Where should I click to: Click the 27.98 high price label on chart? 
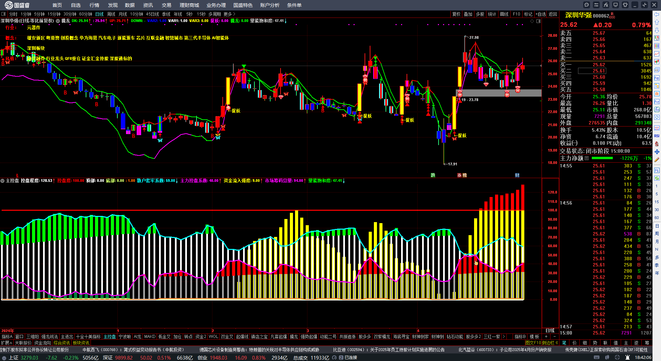pos(474,37)
